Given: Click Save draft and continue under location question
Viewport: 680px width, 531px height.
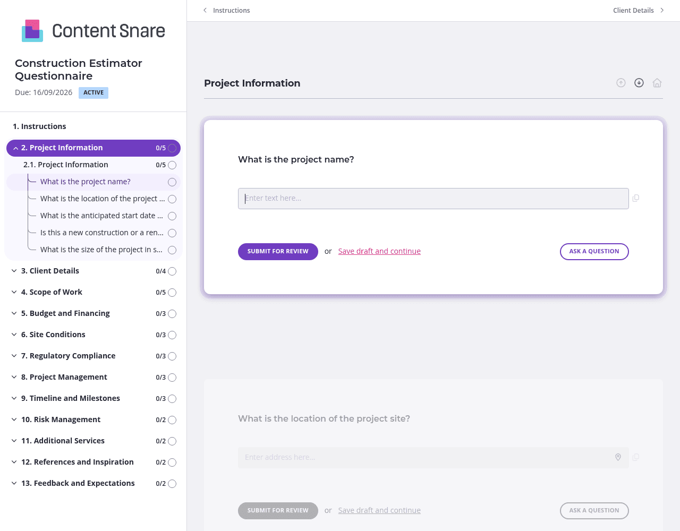Looking at the screenshot, I should click(x=379, y=510).
